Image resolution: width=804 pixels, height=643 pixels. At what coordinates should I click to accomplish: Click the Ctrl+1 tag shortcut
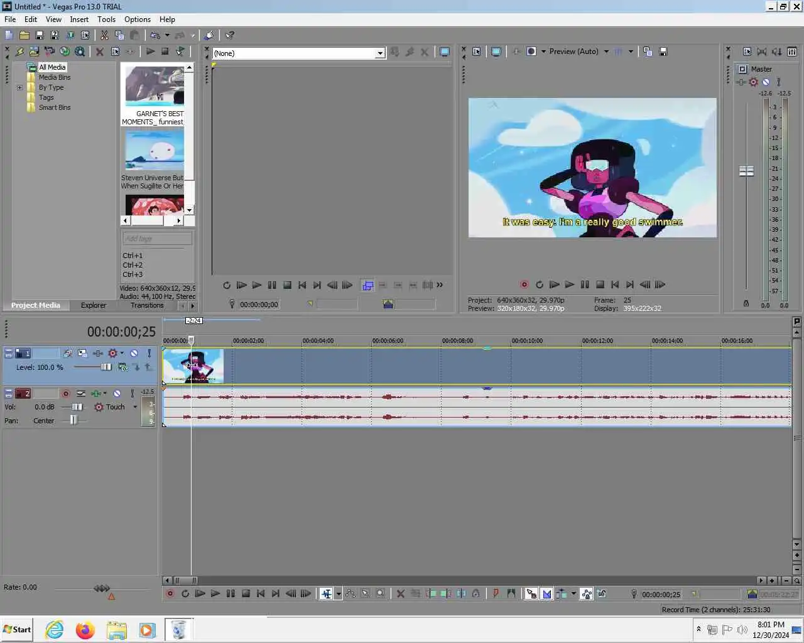click(133, 256)
